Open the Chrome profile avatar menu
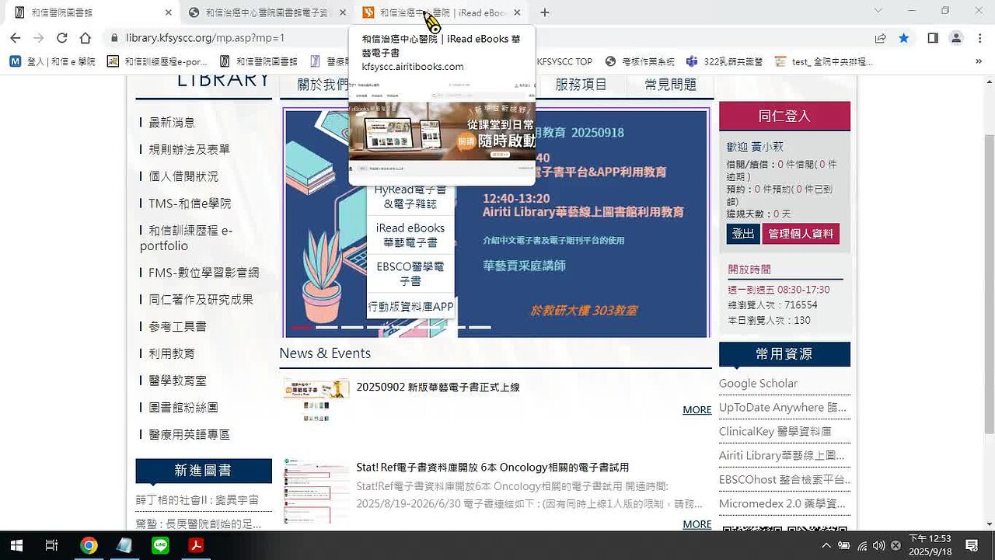Viewport: 995px width, 560px height. coord(956,37)
